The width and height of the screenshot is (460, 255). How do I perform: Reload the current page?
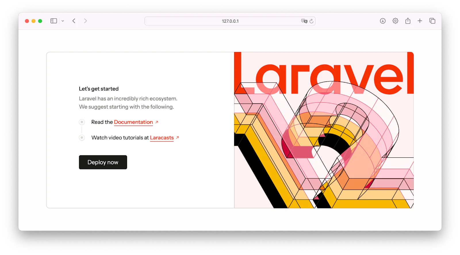click(311, 21)
